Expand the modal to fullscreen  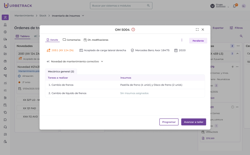pyautogui.click(x=197, y=29)
